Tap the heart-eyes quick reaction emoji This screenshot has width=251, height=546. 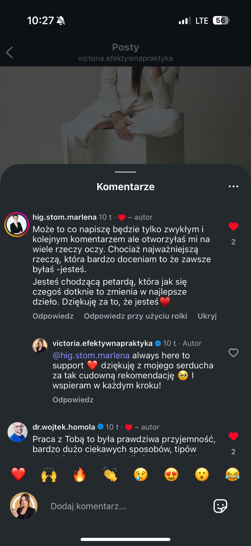[x=171, y=474]
